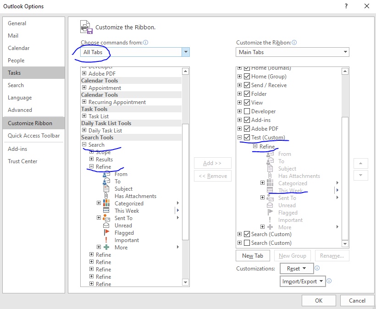Viewport: 376px width, 309px height.
Task: Select the Sent To icon in left list
Action: (106, 218)
